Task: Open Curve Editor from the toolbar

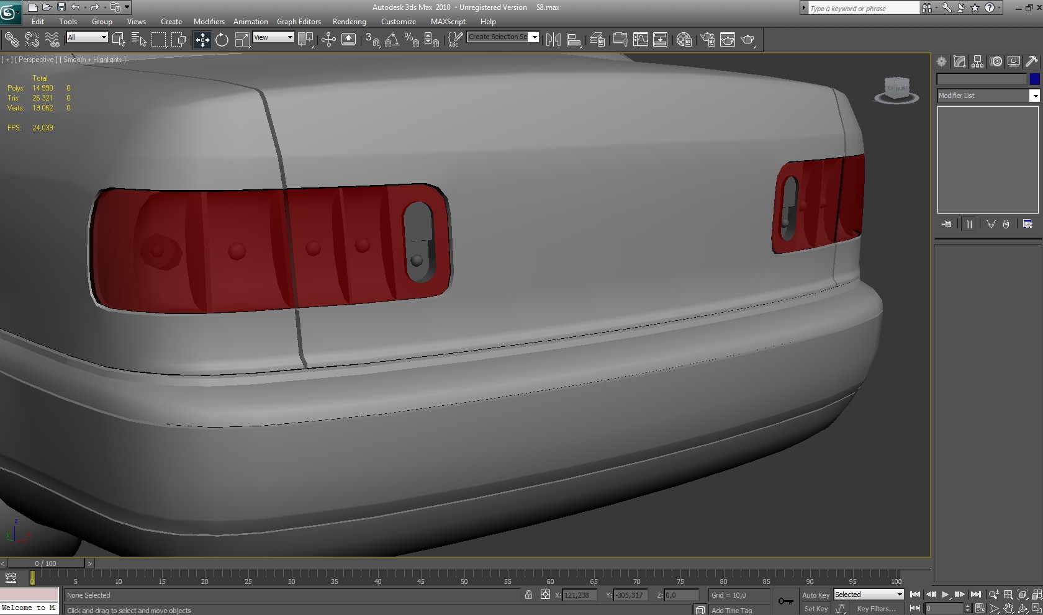Action: (640, 40)
